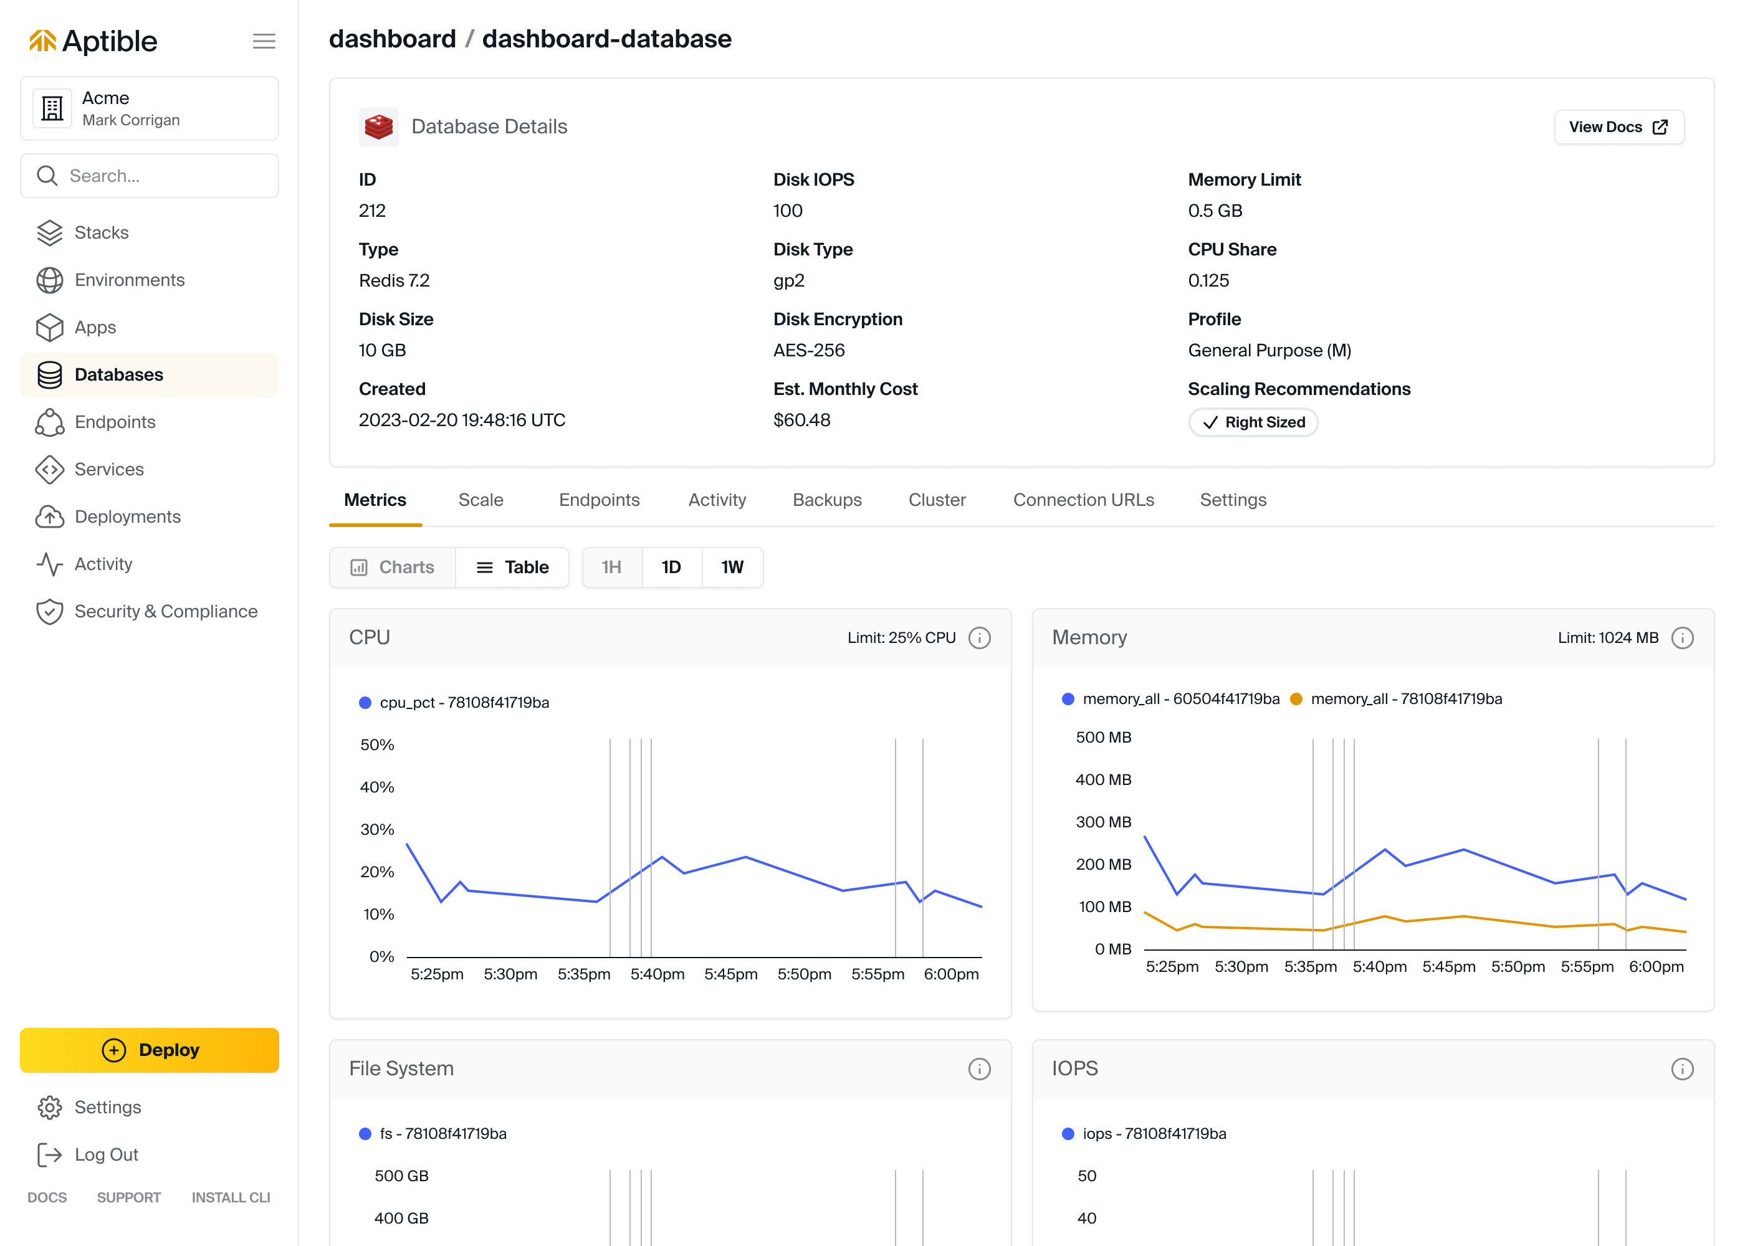Image resolution: width=1745 pixels, height=1246 pixels.
Task: Click the Memory chart info icon
Action: [x=1682, y=637]
